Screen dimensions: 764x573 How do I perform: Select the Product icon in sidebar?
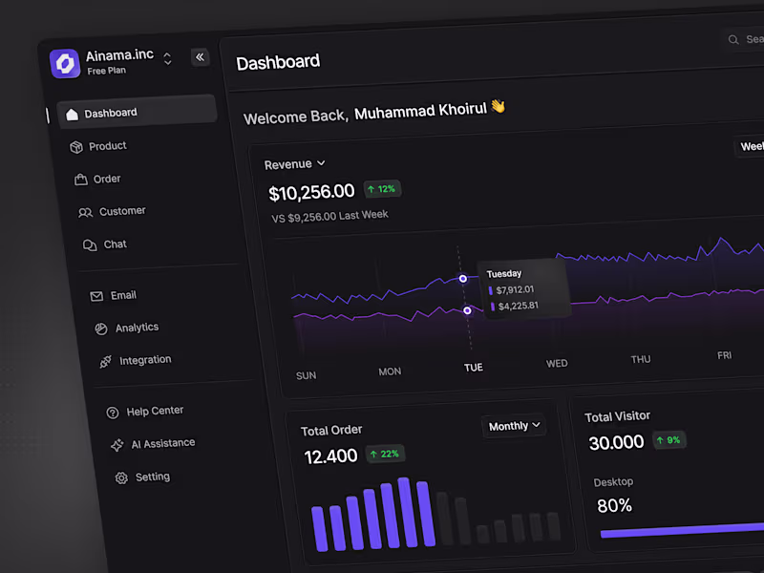click(x=78, y=146)
